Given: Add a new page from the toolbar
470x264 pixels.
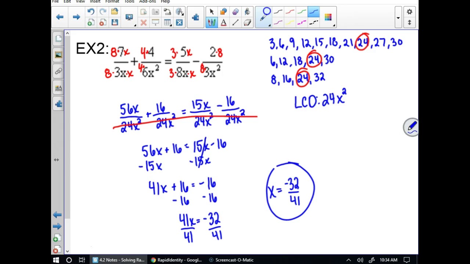Looking at the screenshot, I should click(91, 23).
